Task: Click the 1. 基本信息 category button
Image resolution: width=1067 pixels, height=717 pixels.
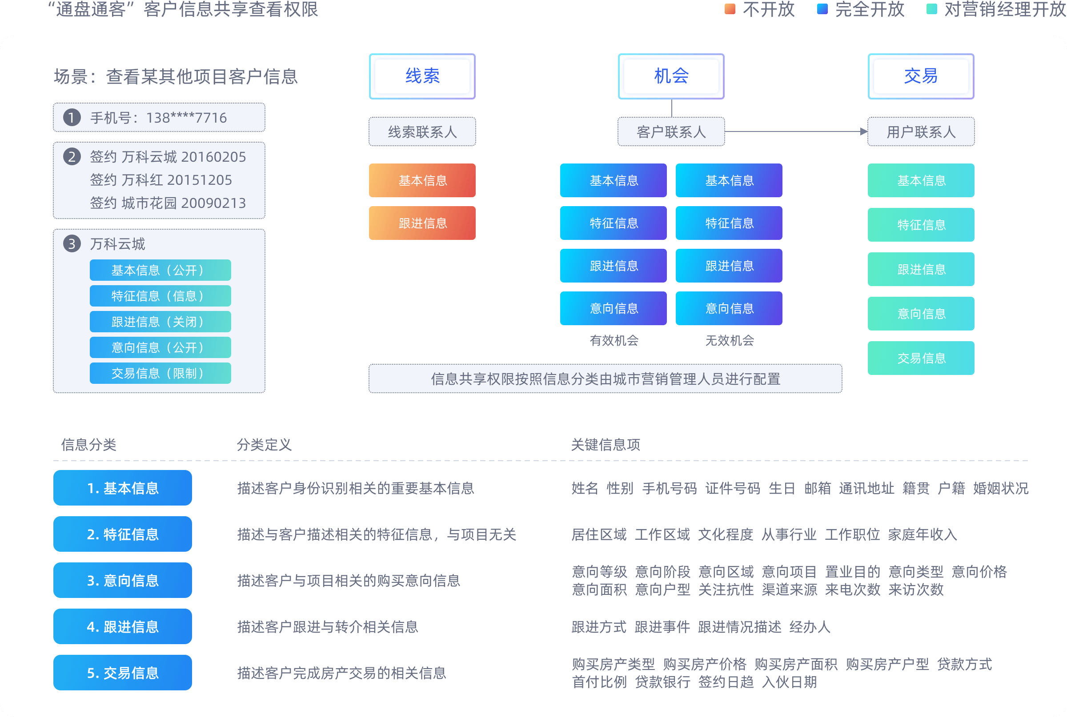Action: coord(123,488)
